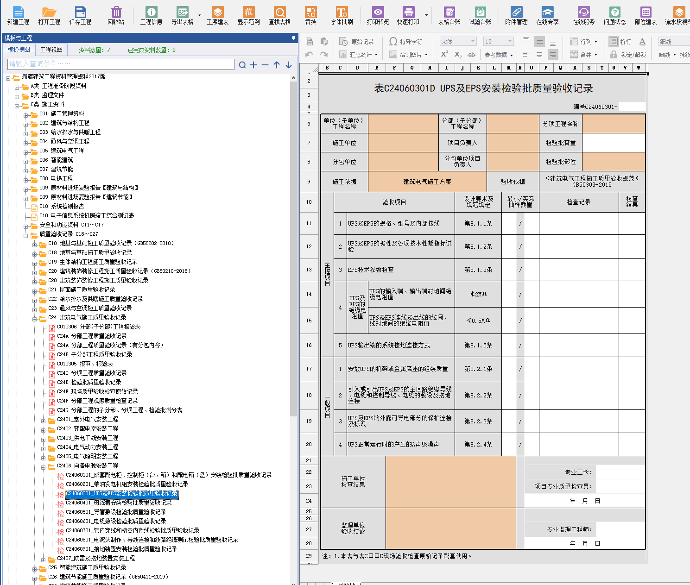Viewport: 690px width, 585px height.
Task: Open 问题状态 issue status
Action: tap(615, 16)
